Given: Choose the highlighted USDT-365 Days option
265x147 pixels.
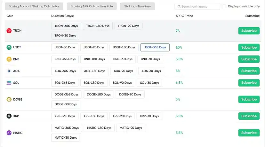Looking at the screenshot, I should tap(155, 47).
